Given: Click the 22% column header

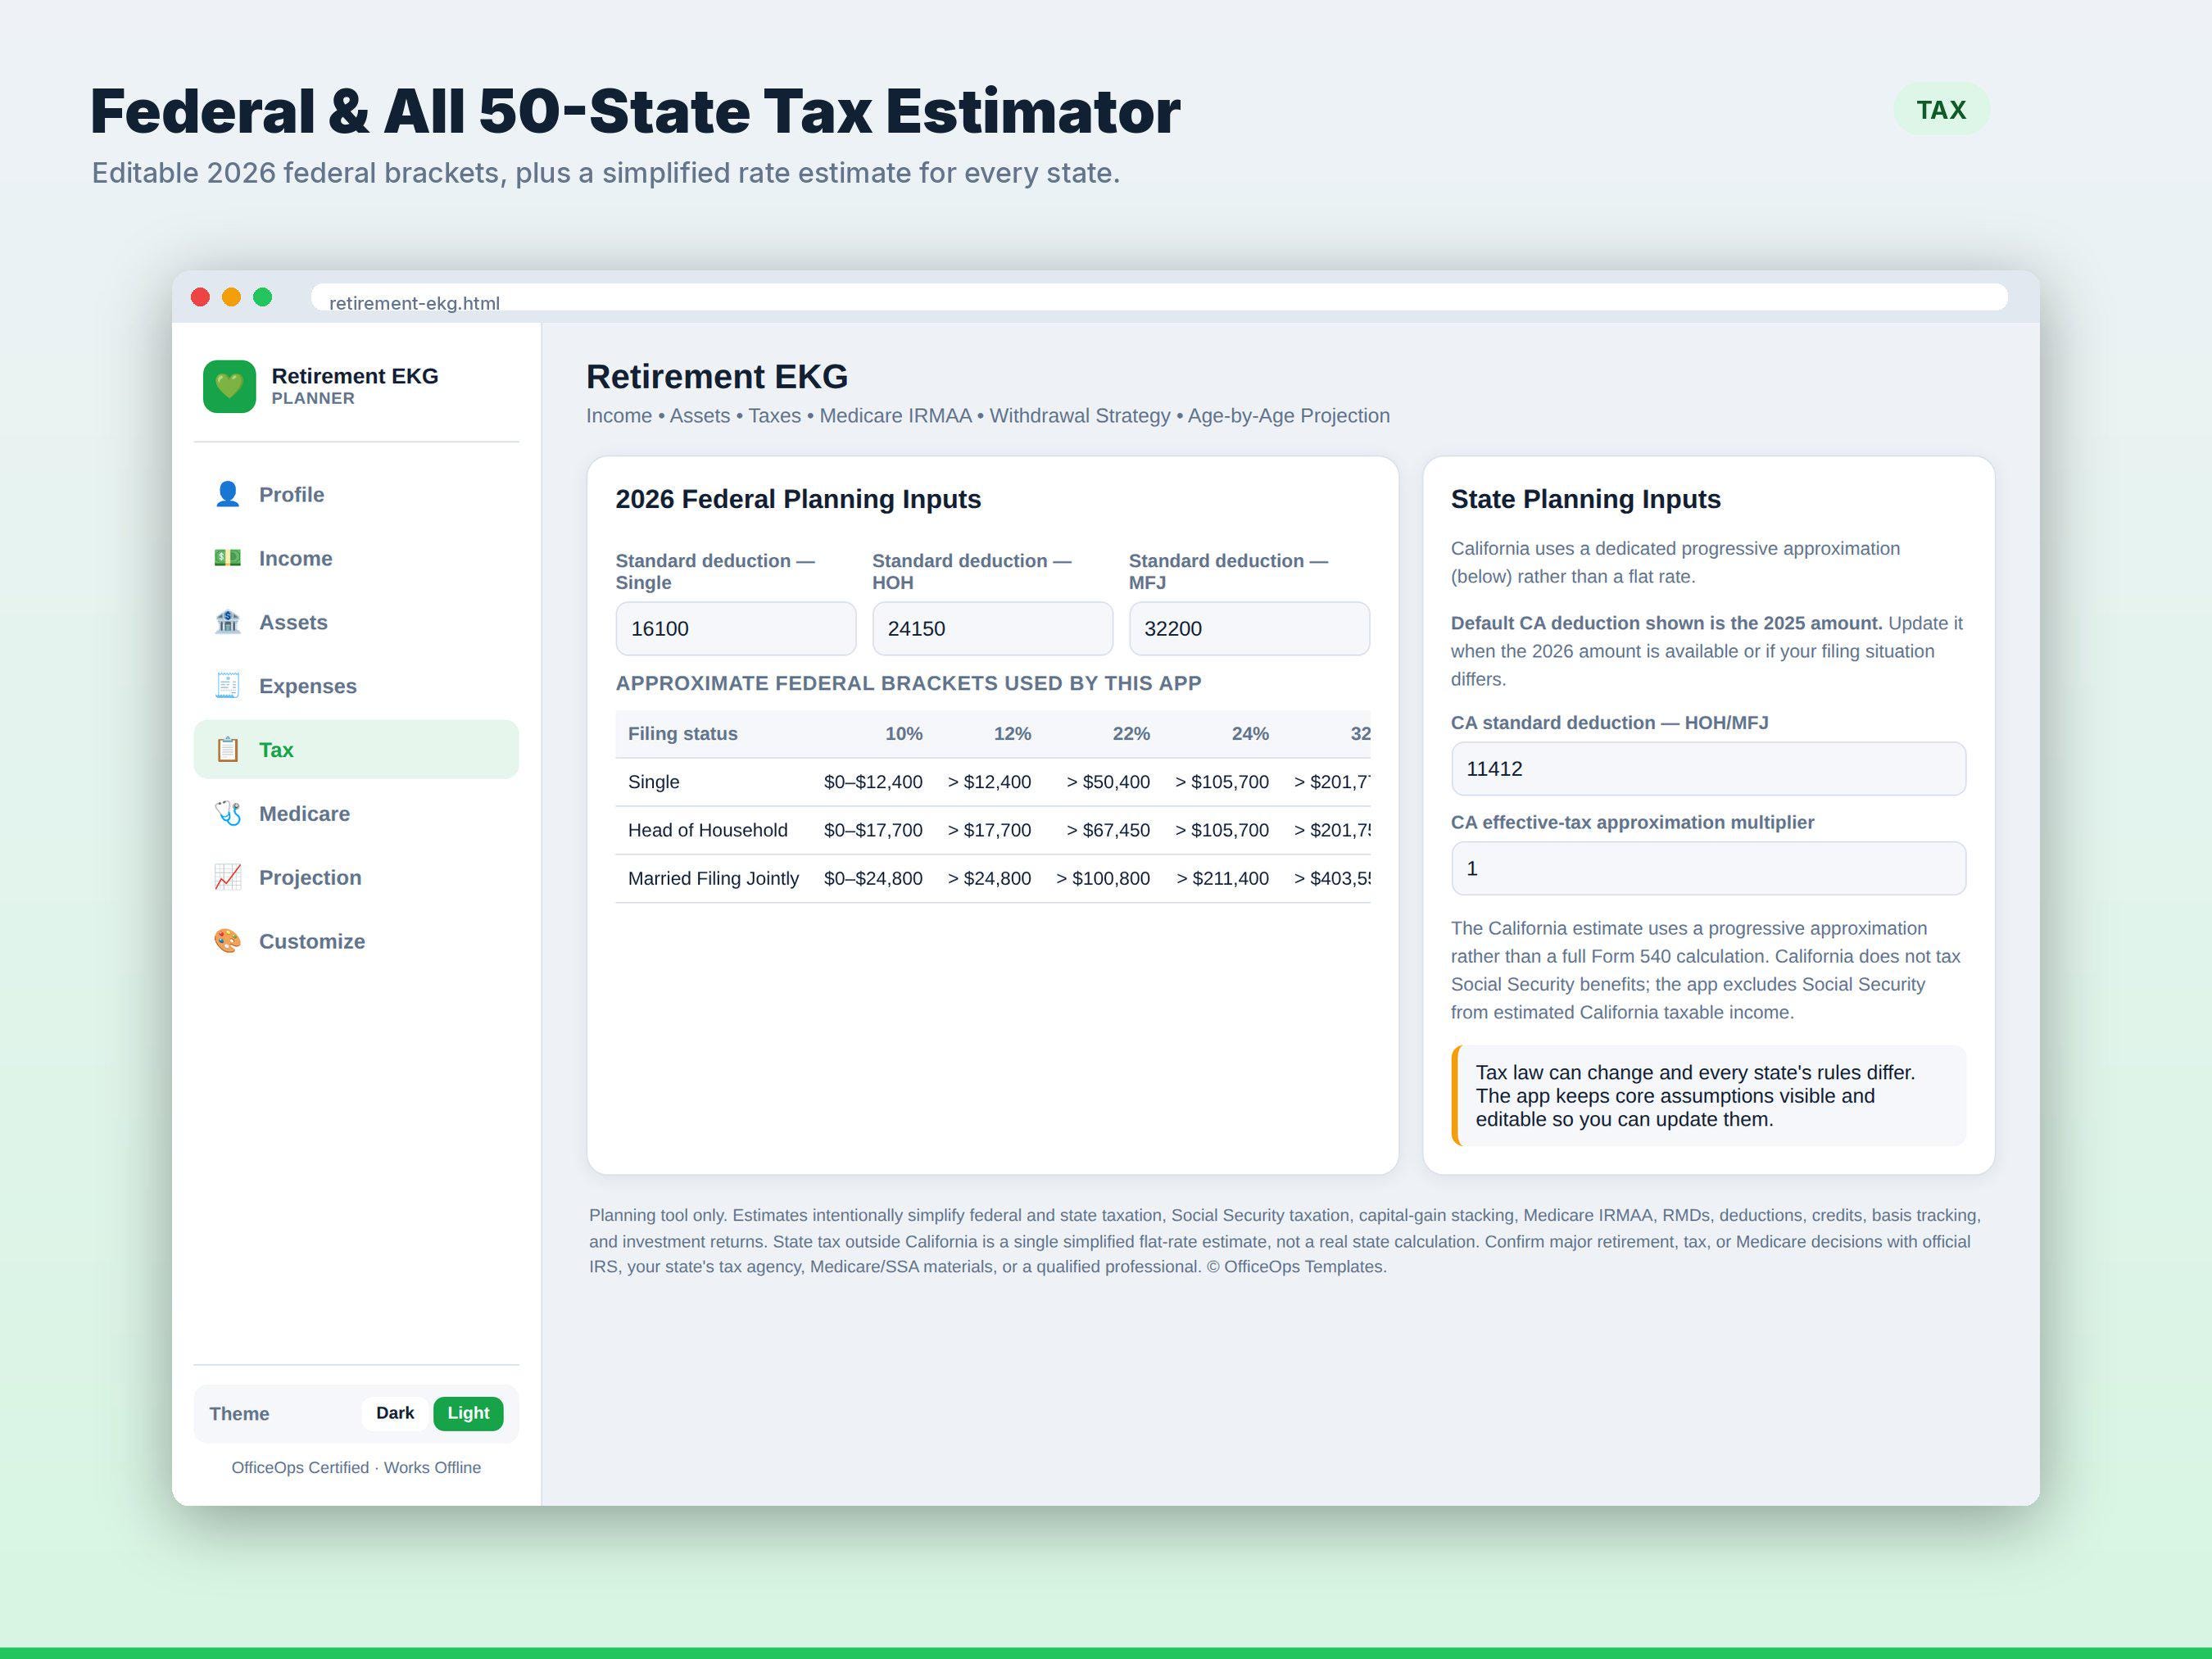Looking at the screenshot, I should coord(1131,734).
